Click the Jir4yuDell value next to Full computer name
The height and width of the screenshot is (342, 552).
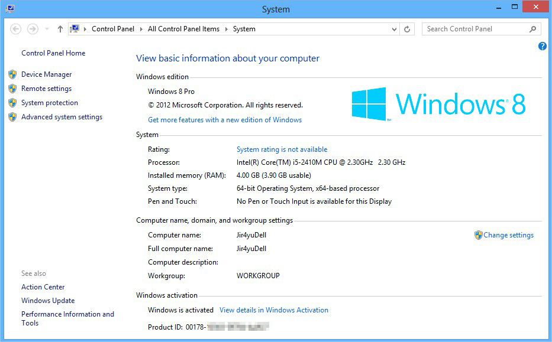(x=251, y=249)
